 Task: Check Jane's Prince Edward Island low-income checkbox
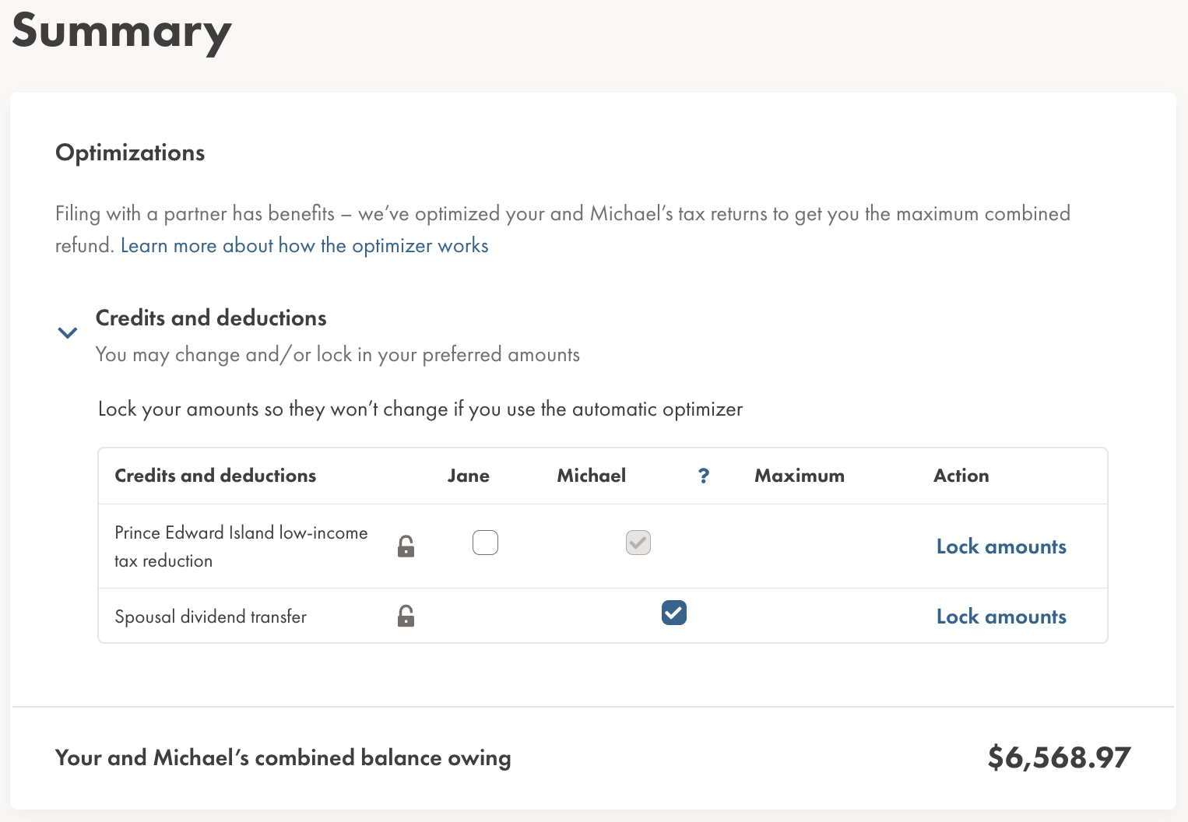[x=485, y=543]
